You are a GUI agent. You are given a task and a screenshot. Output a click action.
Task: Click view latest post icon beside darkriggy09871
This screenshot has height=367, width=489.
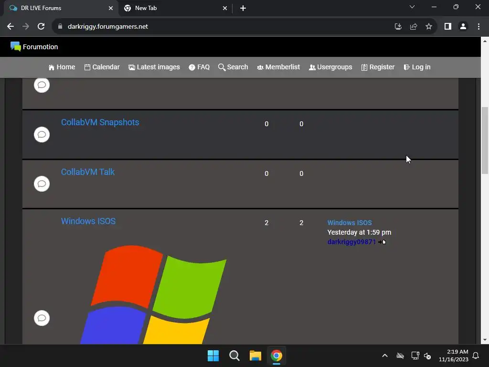coord(382,242)
